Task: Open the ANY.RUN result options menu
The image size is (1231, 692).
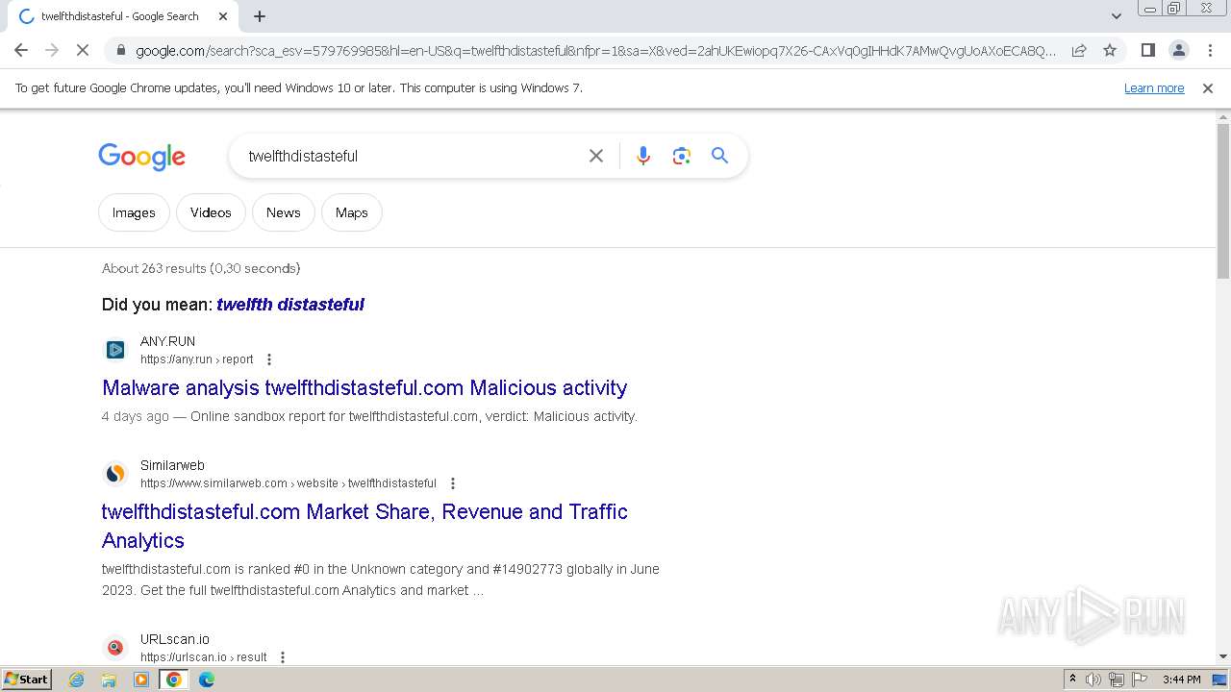Action: coord(269,359)
